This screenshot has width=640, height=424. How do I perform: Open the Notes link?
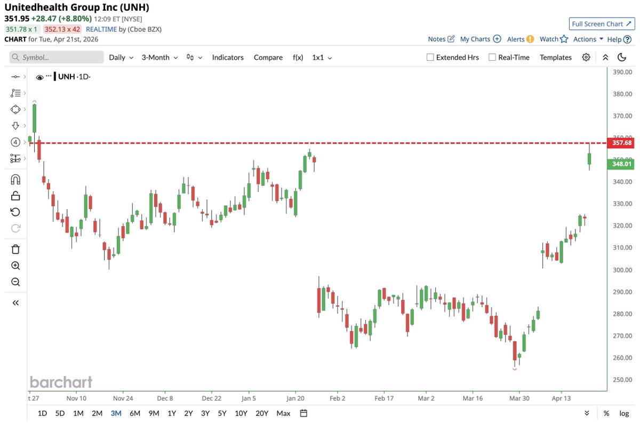(441, 39)
